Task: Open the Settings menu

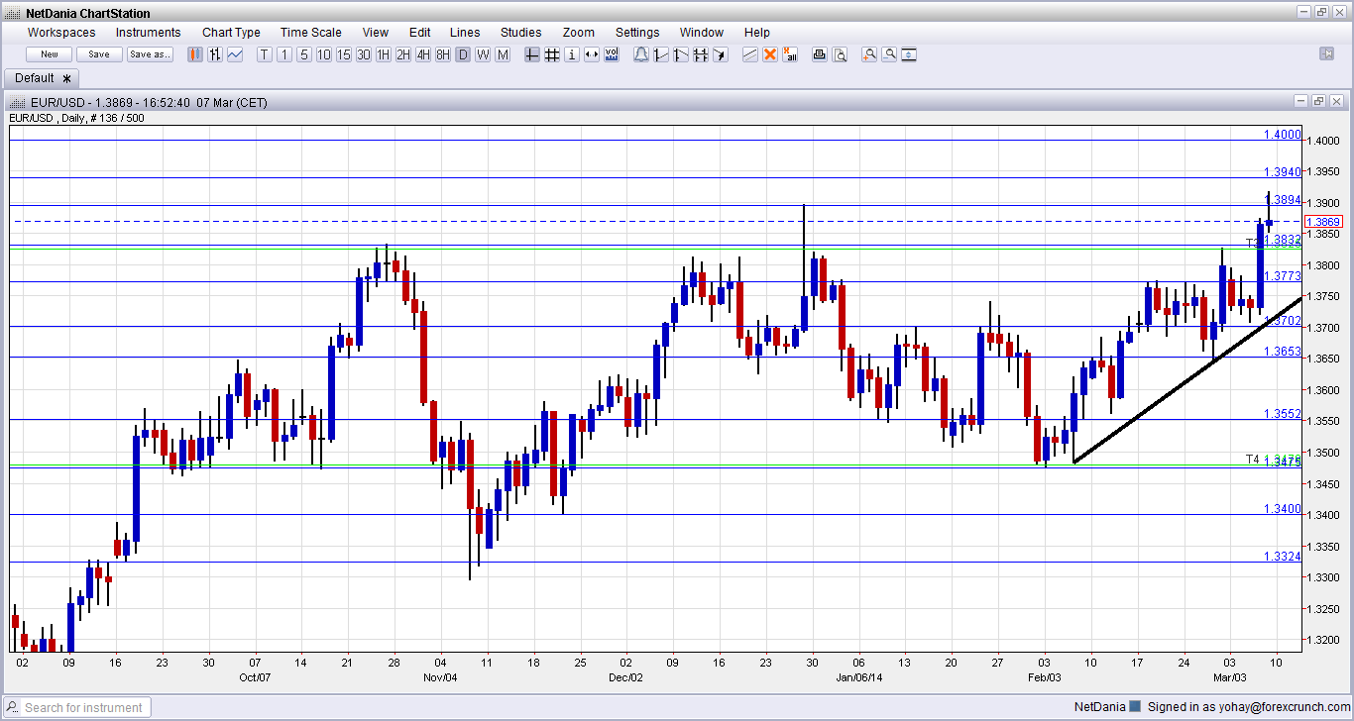Action: (637, 33)
